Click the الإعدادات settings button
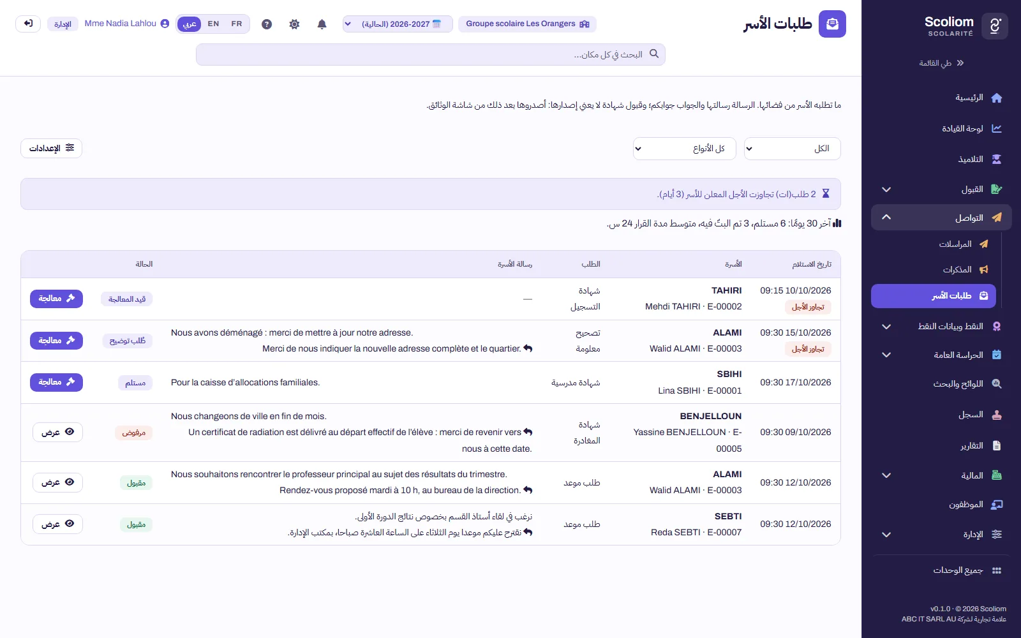The image size is (1021, 638). click(x=51, y=148)
